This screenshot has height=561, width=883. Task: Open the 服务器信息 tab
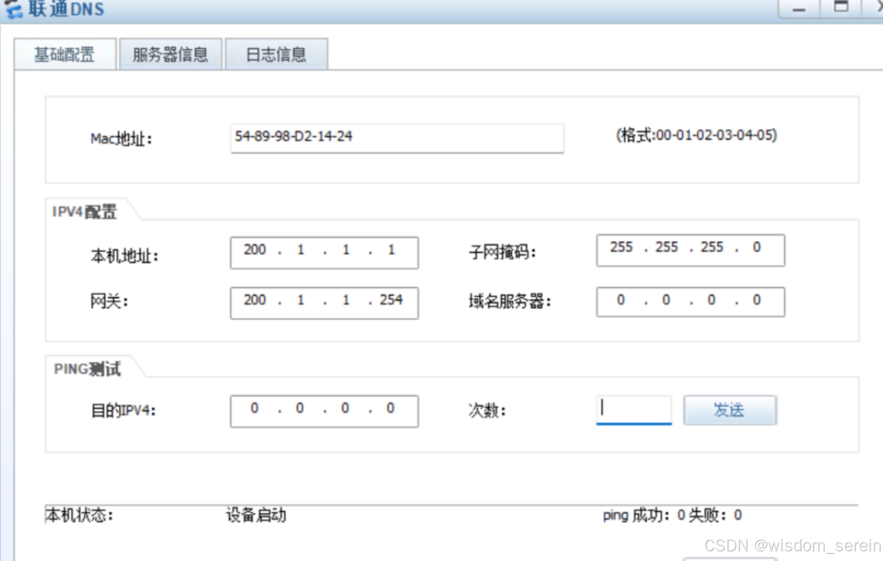(x=171, y=55)
